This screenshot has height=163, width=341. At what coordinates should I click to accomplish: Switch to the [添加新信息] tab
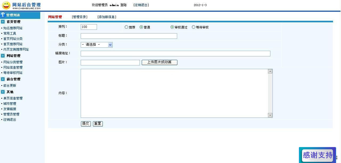107,17
